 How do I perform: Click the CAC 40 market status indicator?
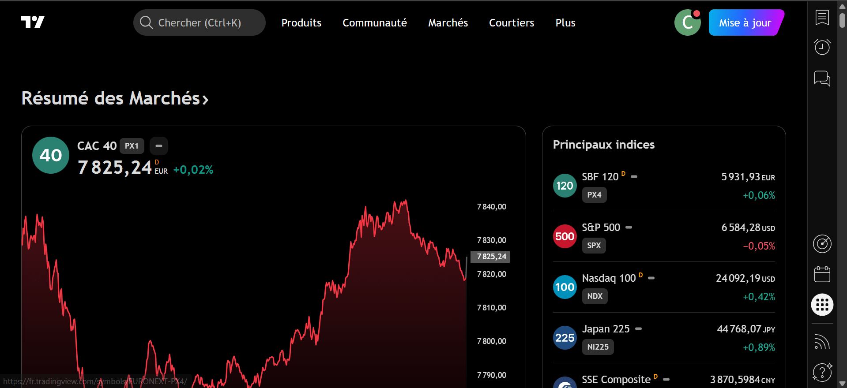coord(159,146)
